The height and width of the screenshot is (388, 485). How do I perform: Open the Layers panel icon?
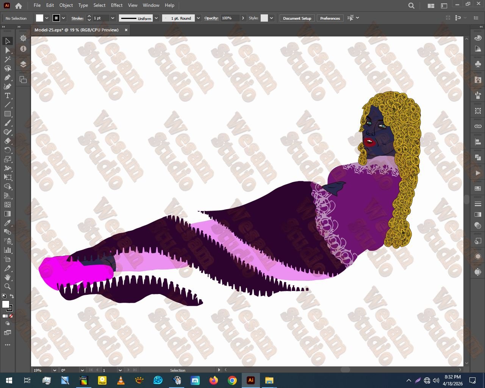pos(23,64)
